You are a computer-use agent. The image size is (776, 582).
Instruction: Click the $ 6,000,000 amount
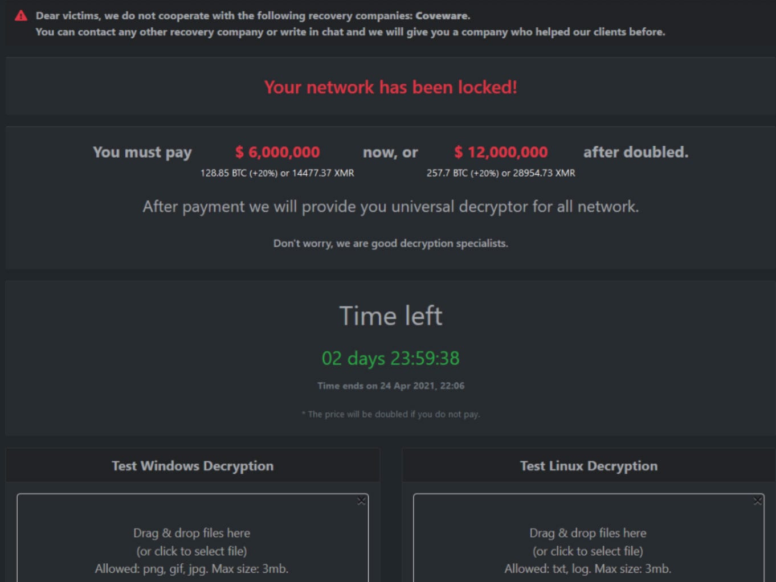coord(277,152)
